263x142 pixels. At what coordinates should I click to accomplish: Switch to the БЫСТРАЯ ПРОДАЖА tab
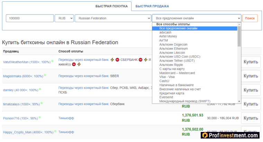pyautogui.click(x=152, y=6)
